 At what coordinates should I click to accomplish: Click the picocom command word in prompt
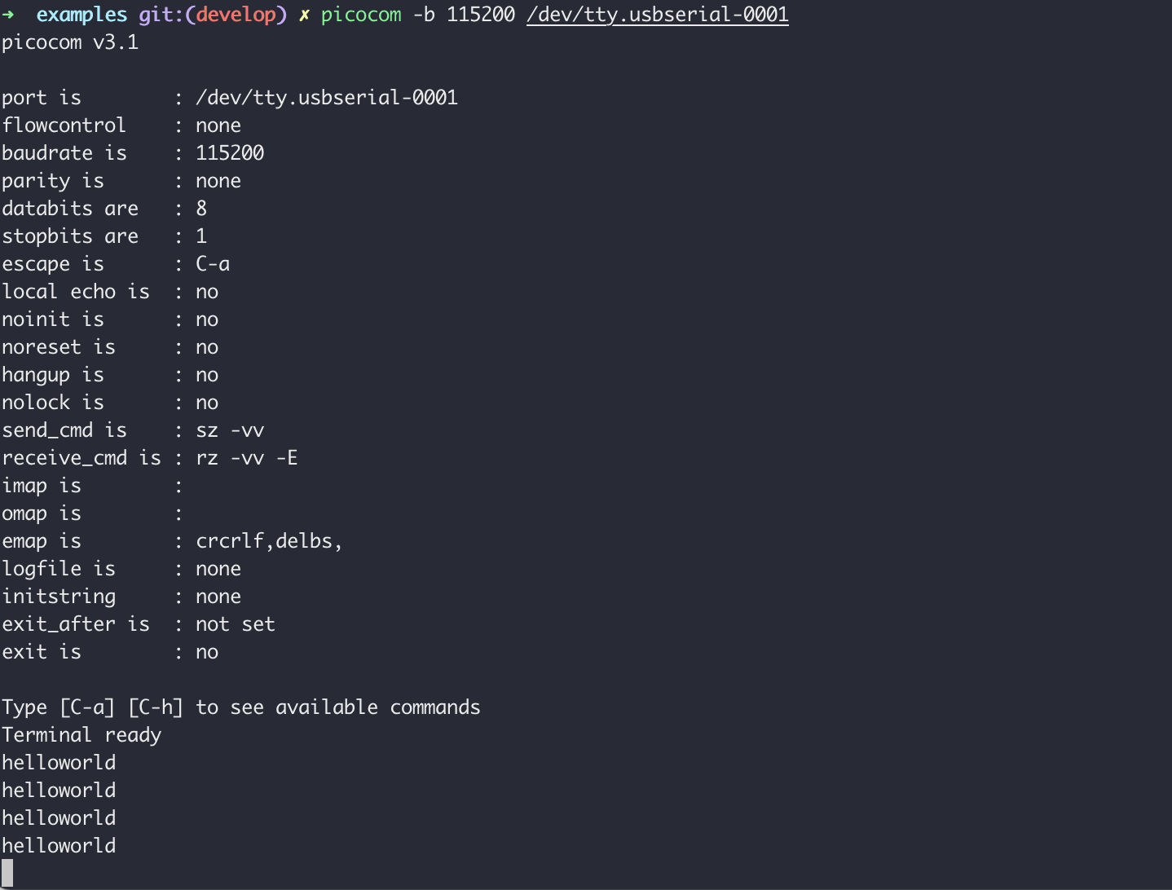pos(361,15)
